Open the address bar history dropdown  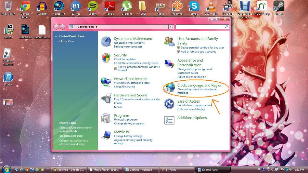pyautogui.click(x=166, y=27)
